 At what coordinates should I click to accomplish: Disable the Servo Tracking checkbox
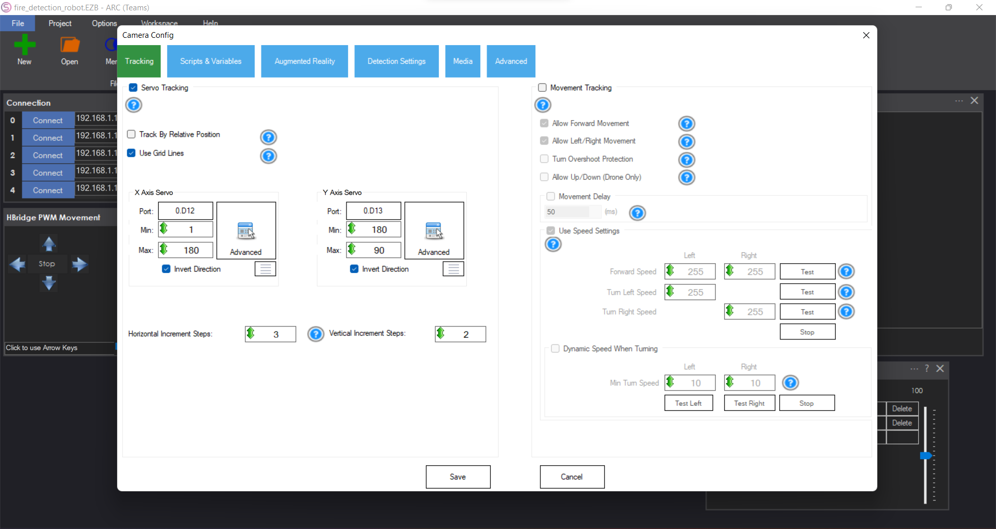tap(133, 88)
